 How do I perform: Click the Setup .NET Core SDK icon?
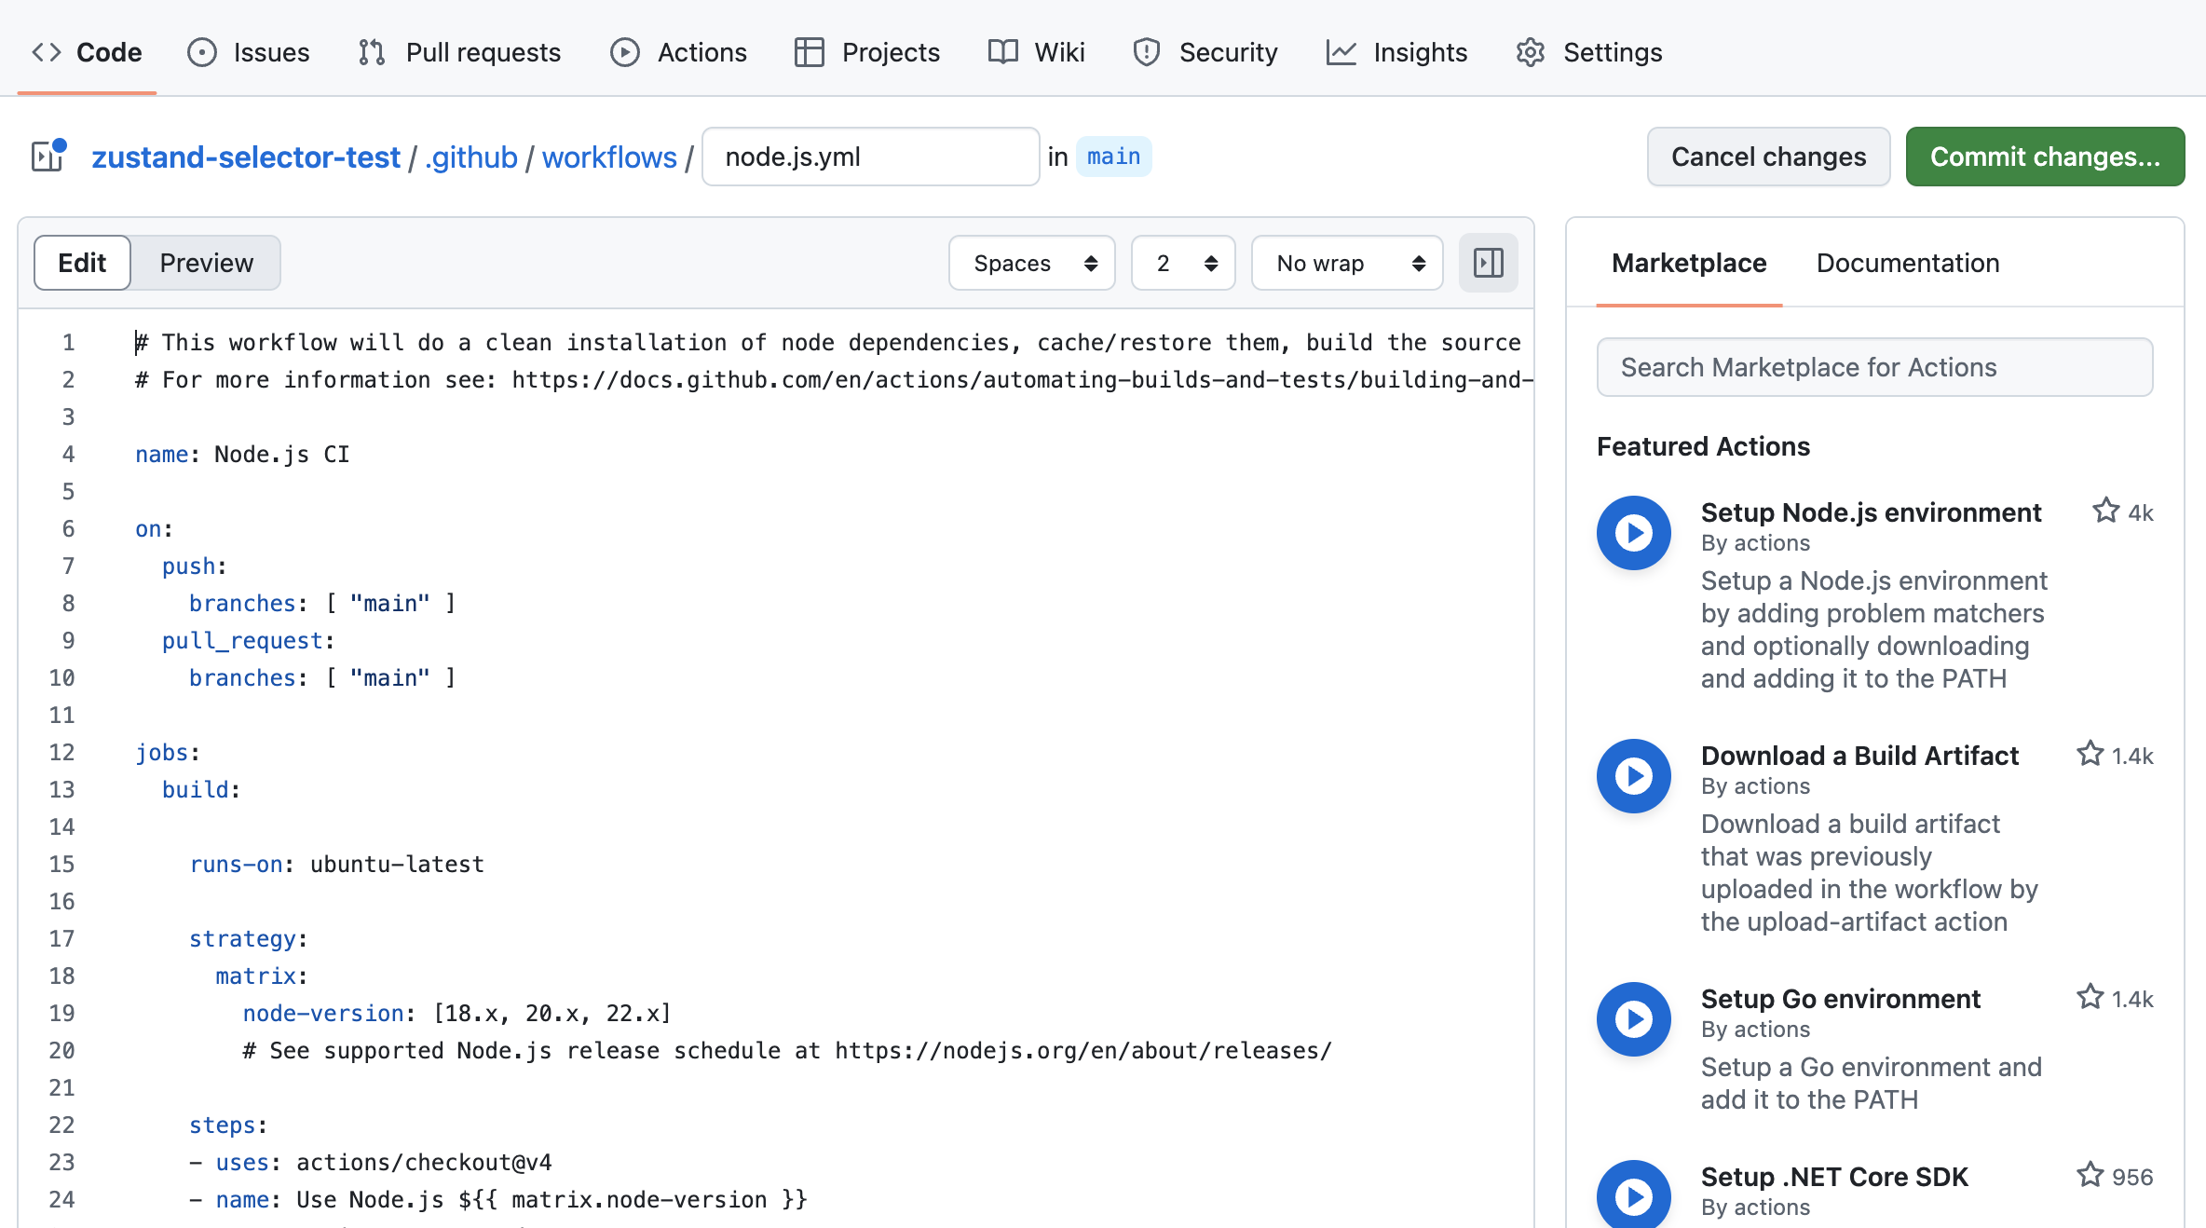[1633, 1194]
